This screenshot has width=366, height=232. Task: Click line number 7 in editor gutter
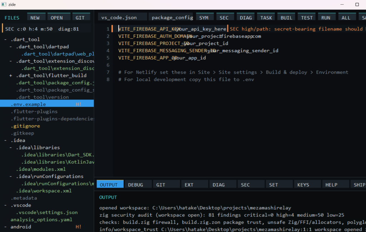[108, 72]
